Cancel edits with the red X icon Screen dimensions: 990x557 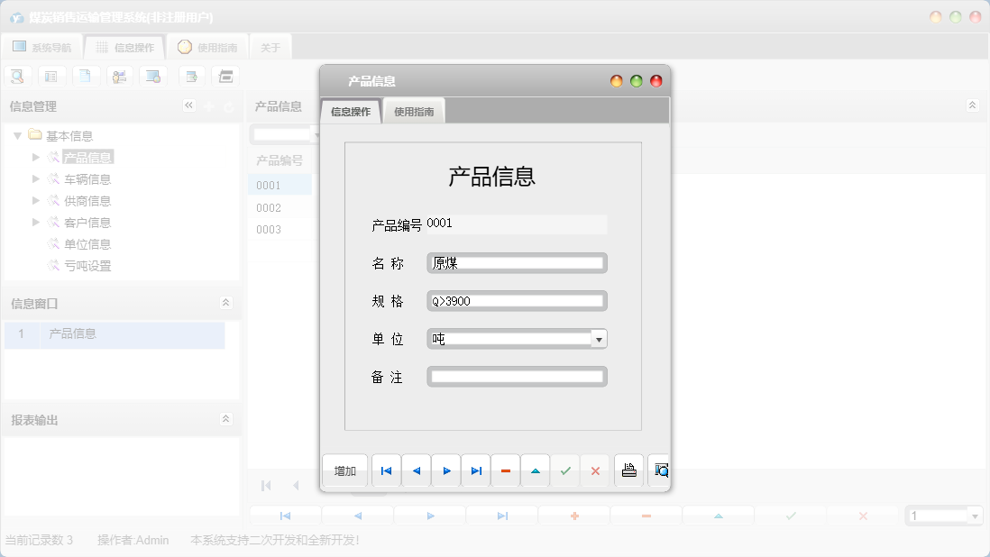click(595, 470)
